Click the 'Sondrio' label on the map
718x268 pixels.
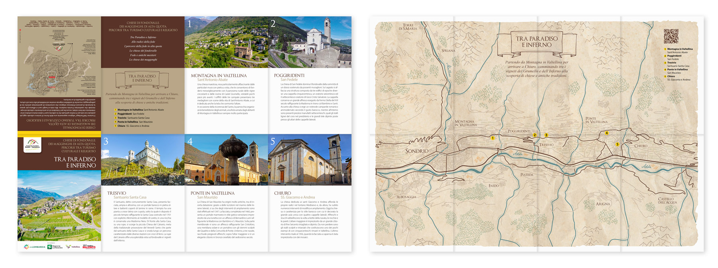[x=417, y=151]
